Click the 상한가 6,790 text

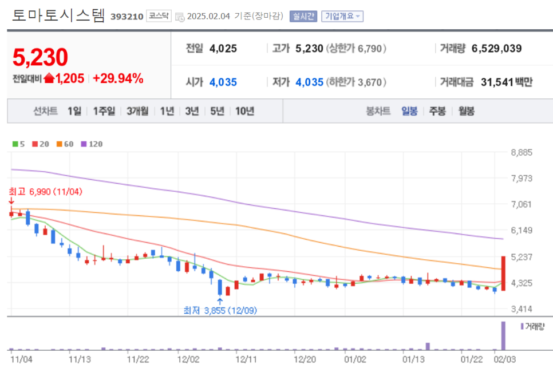356,48
